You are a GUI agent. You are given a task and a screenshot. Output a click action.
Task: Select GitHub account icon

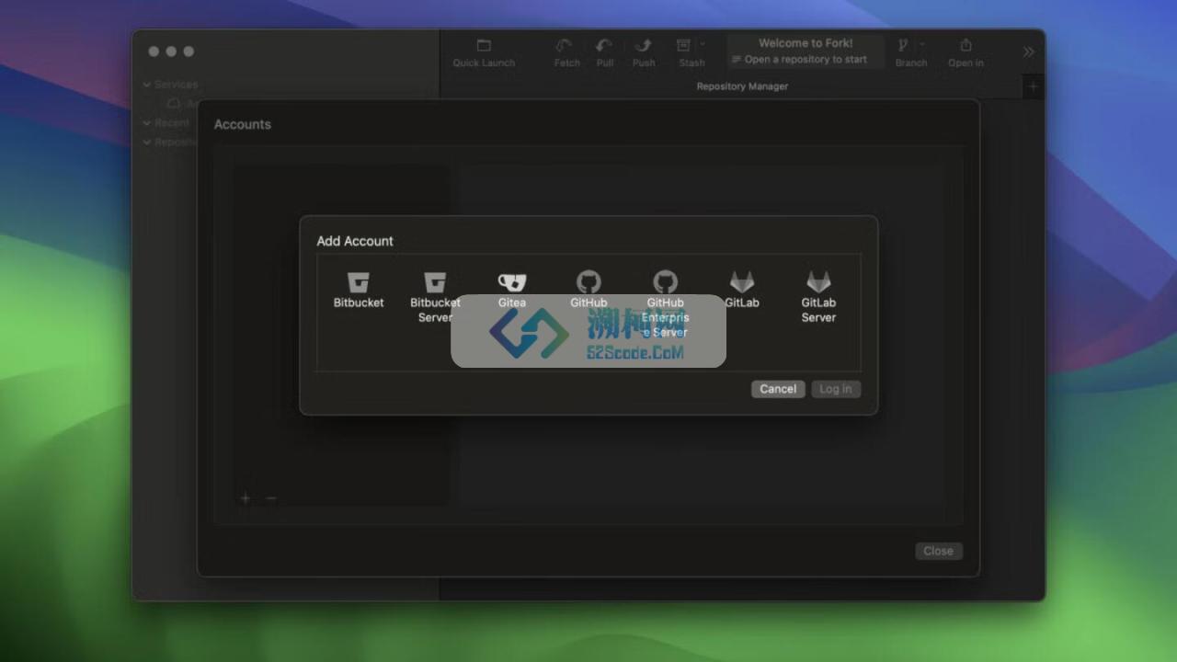[x=588, y=290]
